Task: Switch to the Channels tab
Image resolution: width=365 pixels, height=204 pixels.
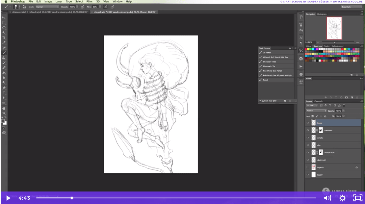Action: coord(318,101)
